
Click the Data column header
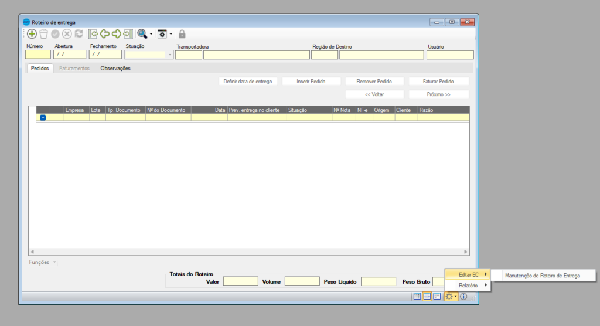[x=209, y=110]
